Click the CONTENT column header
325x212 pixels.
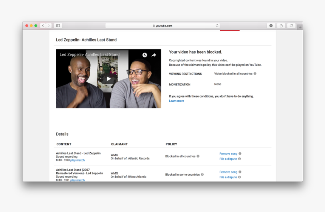[x=64, y=144]
